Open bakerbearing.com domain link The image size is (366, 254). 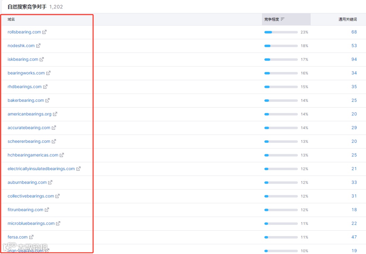(26, 100)
